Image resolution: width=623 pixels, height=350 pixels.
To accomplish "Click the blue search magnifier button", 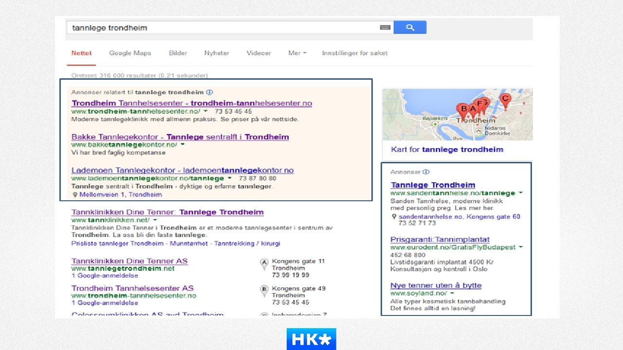I will [x=410, y=28].
